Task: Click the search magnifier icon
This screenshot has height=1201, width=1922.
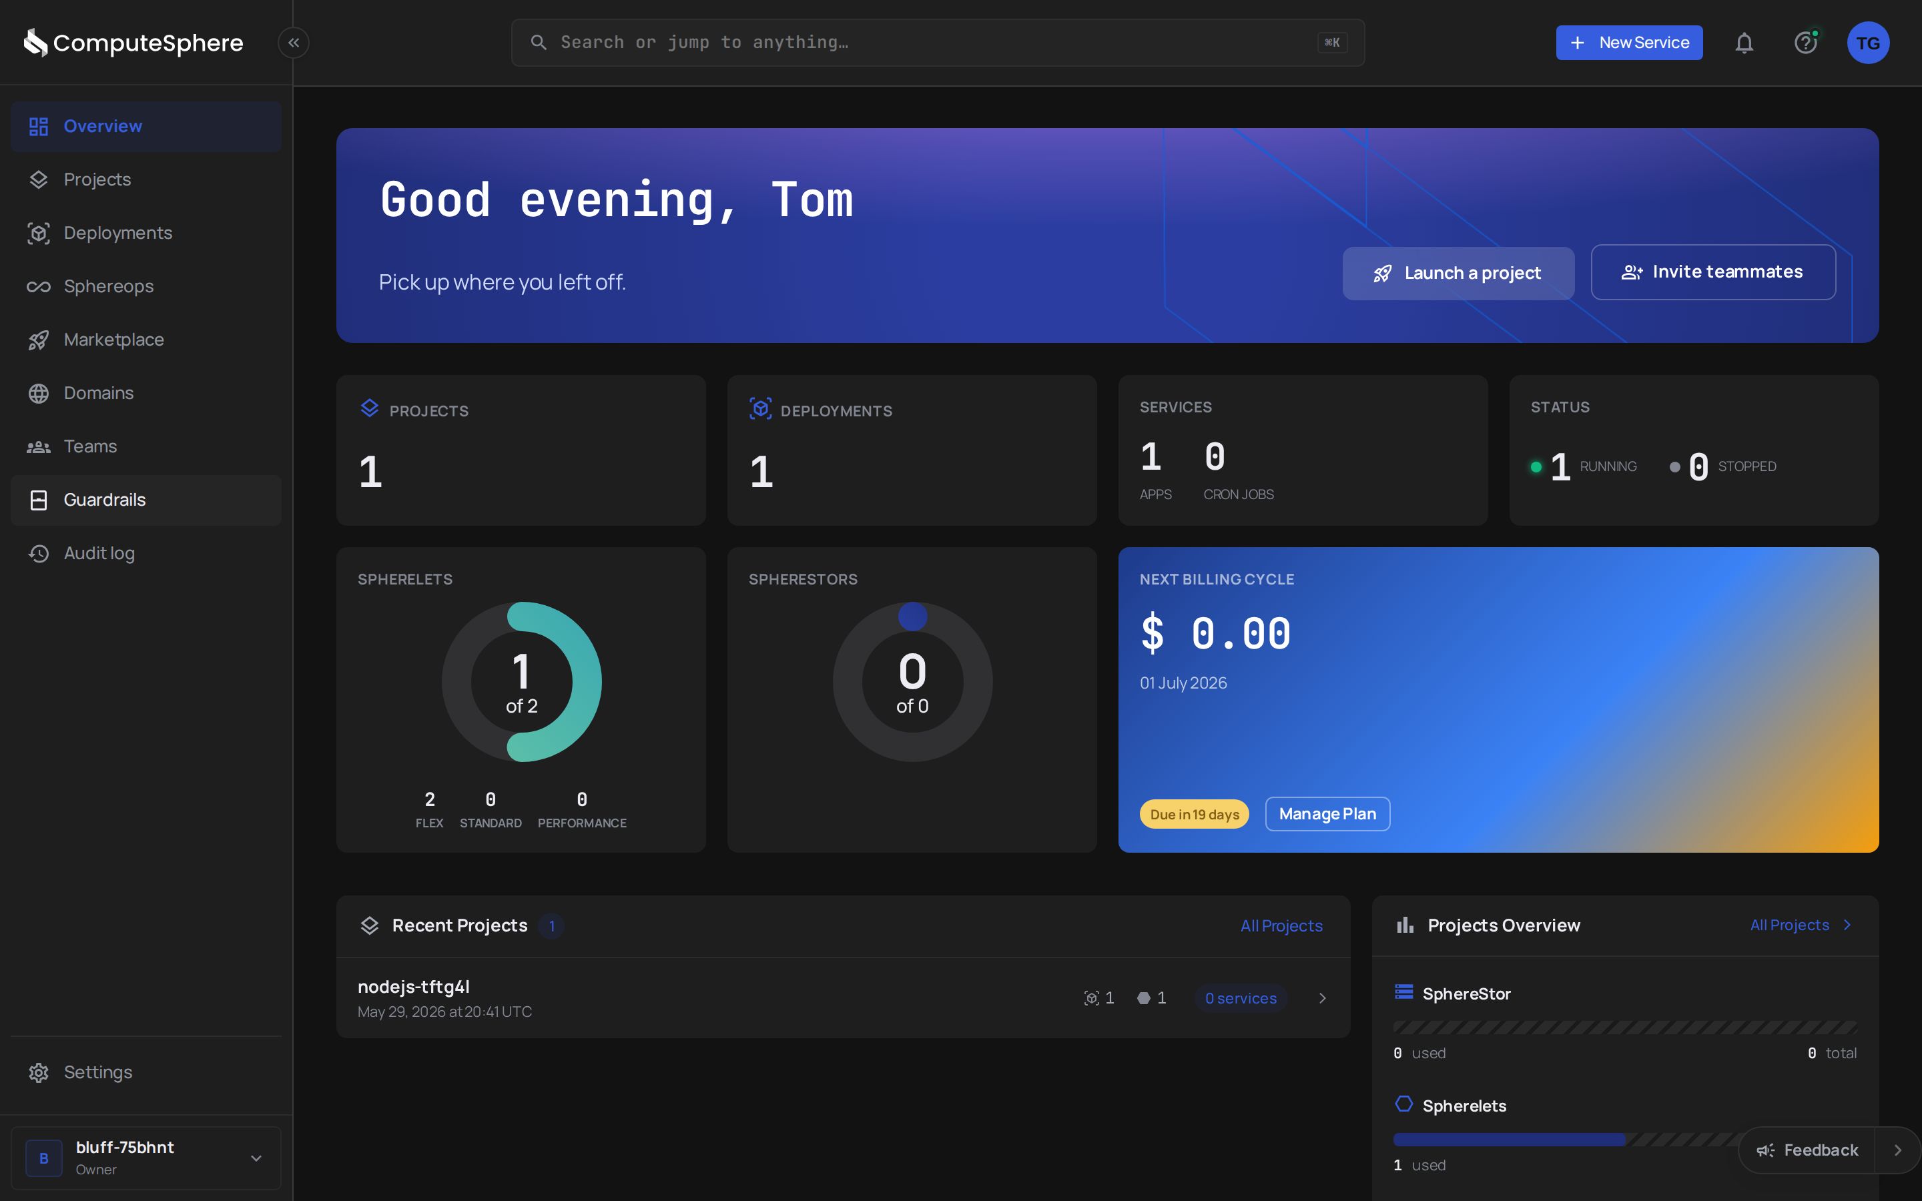Action: tap(539, 43)
